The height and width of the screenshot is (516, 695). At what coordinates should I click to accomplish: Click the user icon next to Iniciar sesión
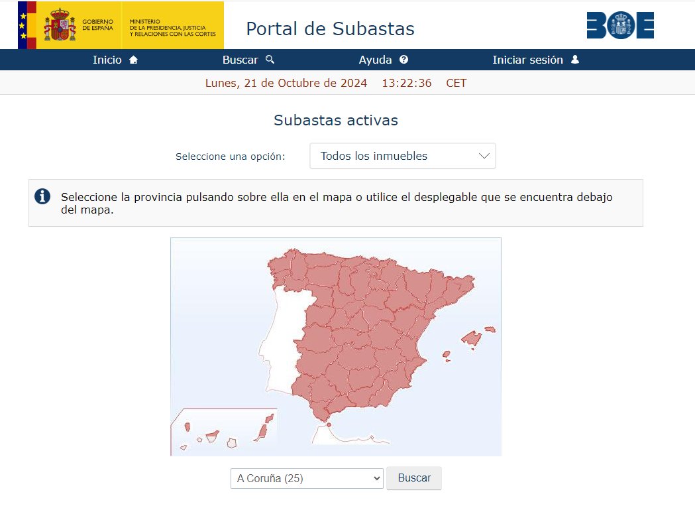click(x=574, y=59)
